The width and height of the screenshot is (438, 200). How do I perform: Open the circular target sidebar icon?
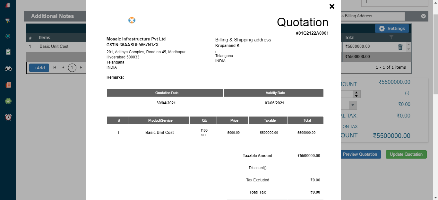(8, 36)
